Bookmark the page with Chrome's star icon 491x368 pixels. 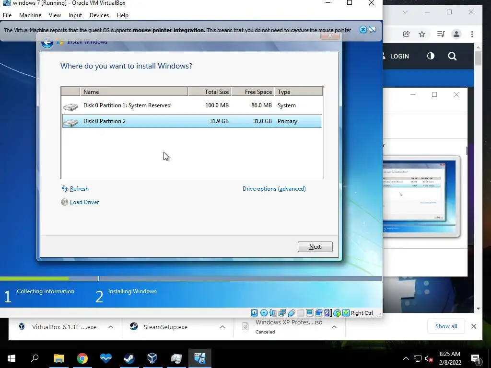pos(422,34)
